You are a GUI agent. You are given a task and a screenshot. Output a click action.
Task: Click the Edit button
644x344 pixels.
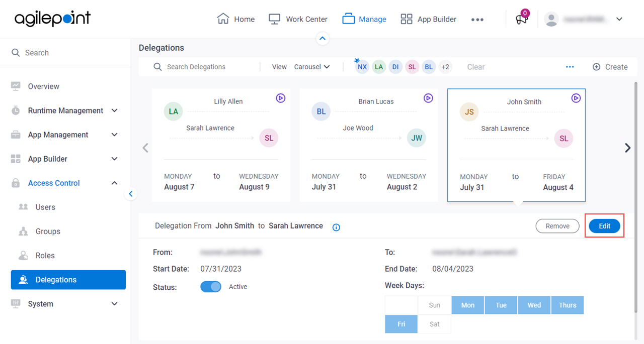pyautogui.click(x=604, y=226)
